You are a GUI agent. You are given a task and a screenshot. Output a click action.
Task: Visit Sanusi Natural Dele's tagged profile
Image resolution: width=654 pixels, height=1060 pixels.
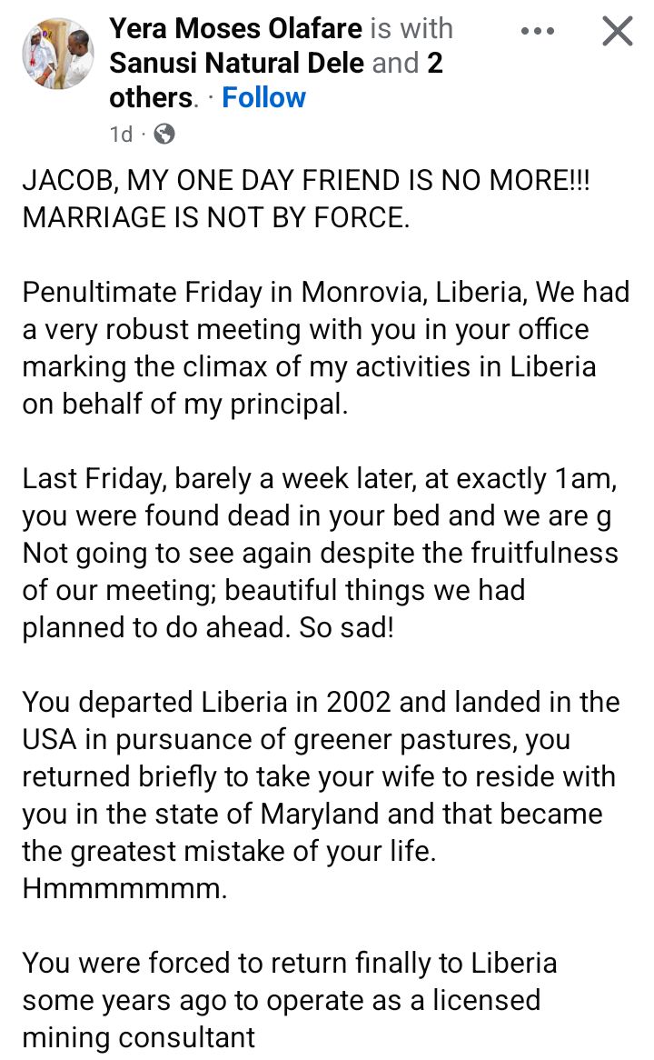(x=236, y=64)
